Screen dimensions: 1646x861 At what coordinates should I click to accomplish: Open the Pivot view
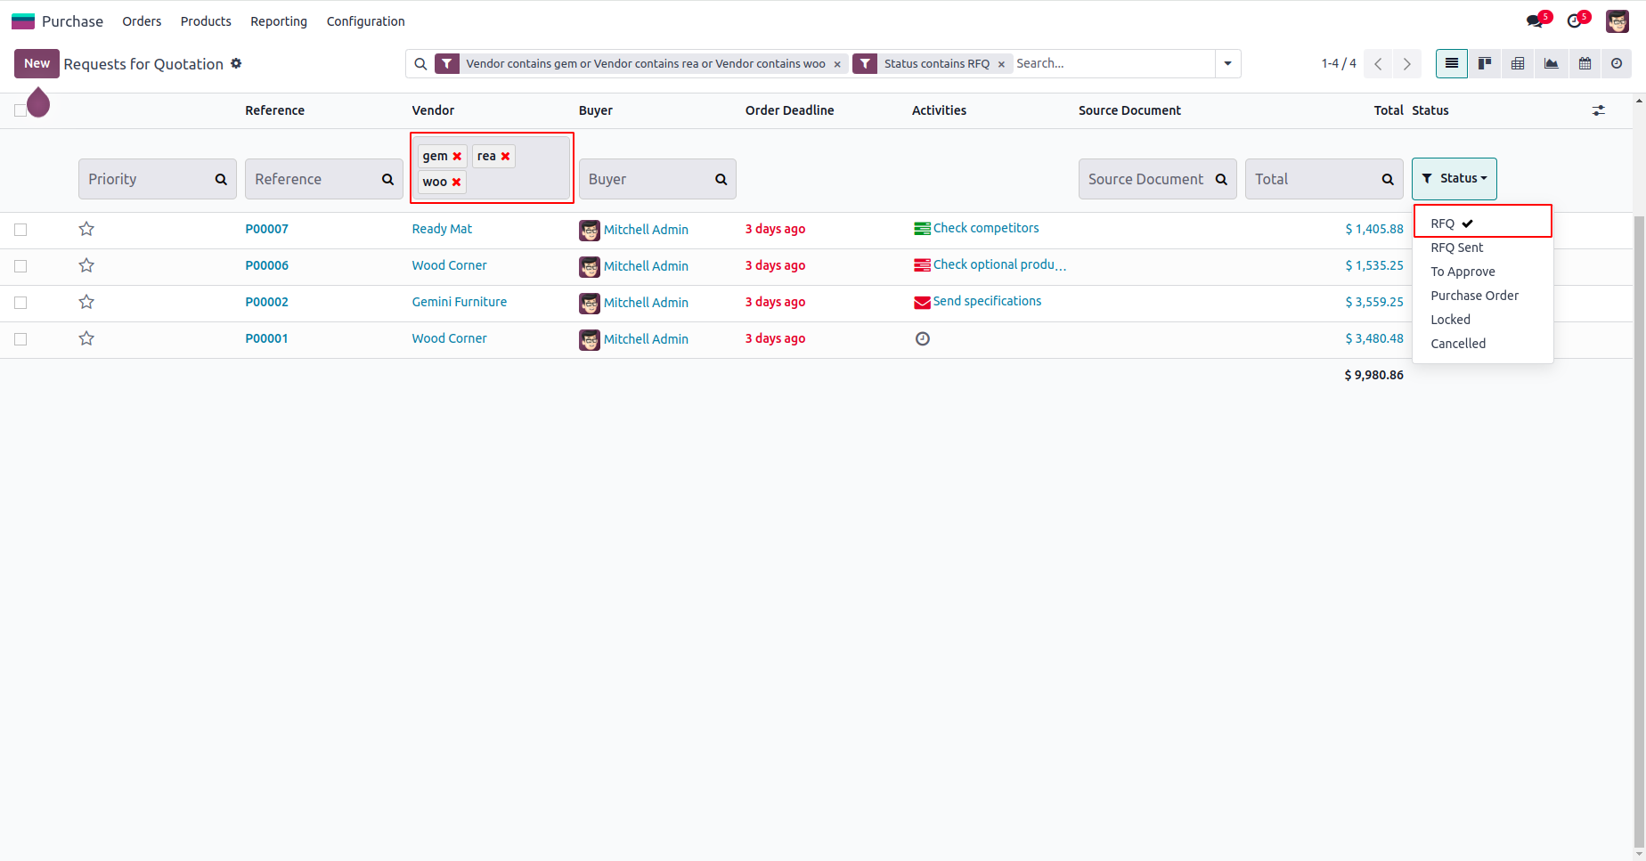point(1518,63)
